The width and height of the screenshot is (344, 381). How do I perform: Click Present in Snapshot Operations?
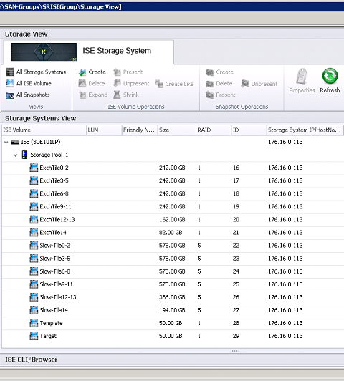point(221,95)
